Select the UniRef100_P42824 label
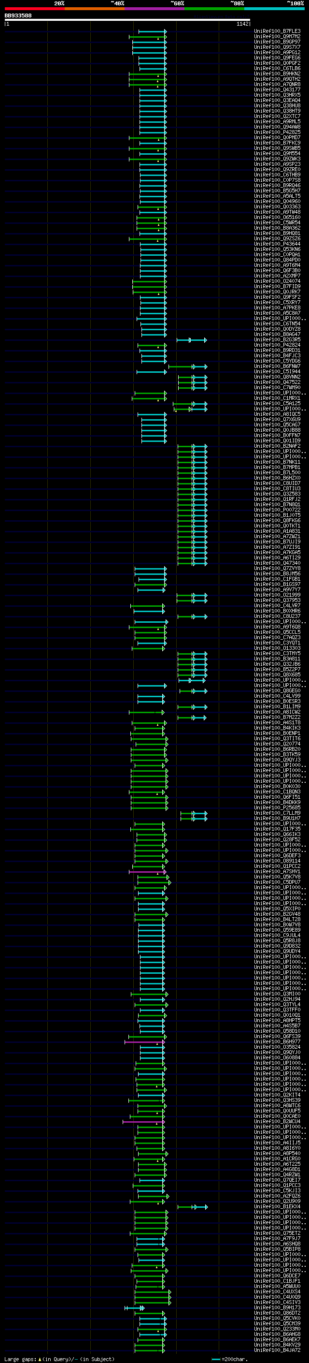 coord(277,345)
